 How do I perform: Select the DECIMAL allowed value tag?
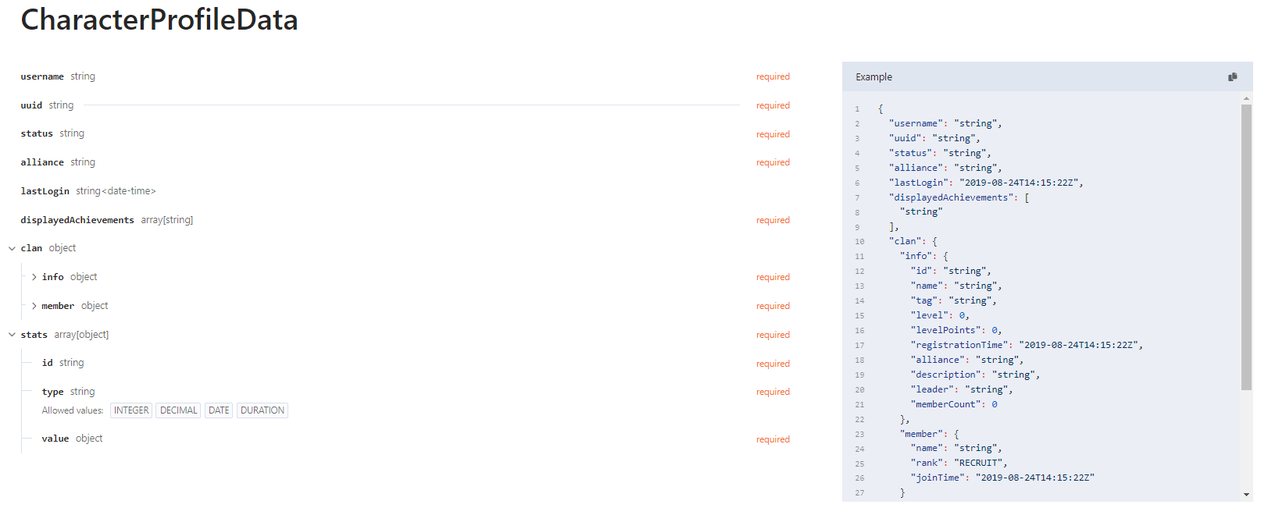[179, 410]
